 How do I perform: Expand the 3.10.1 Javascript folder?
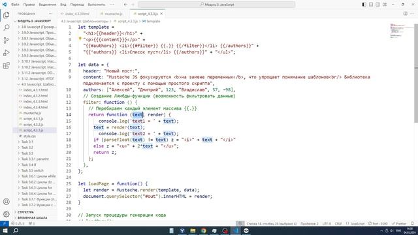pyautogui.click(x=37, y=61)
